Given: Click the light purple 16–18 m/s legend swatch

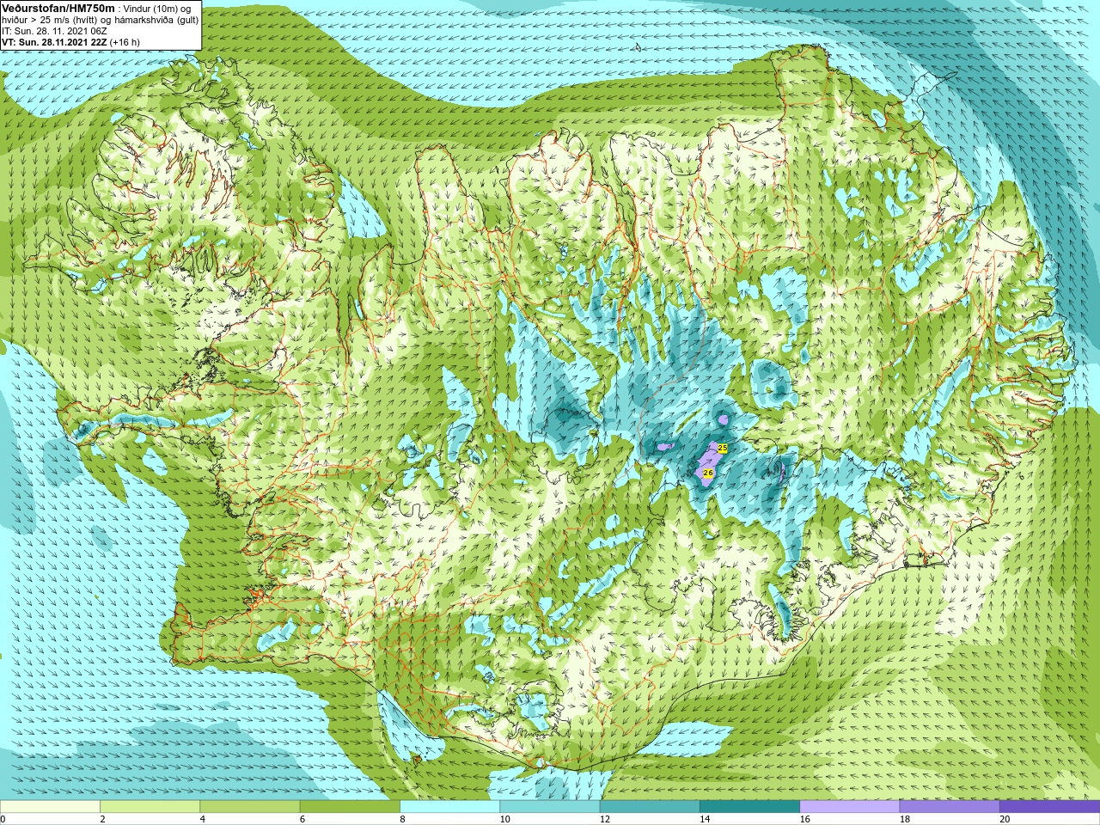Looking at the screenshot, I should (850, 807).
